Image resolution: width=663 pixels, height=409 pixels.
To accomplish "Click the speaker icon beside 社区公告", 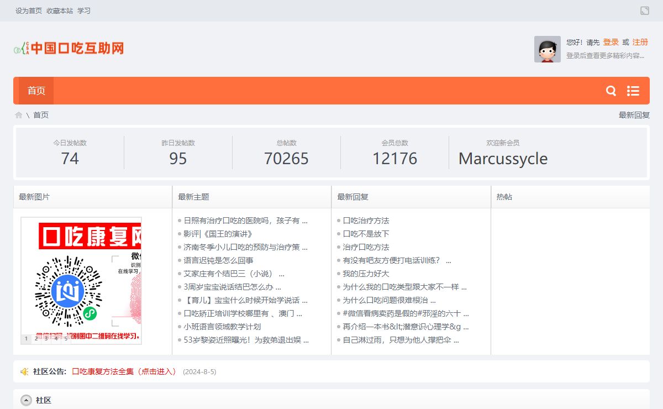I will click(x=24, y=371).
